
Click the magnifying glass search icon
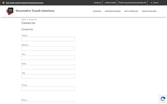[x=152, y=3]
